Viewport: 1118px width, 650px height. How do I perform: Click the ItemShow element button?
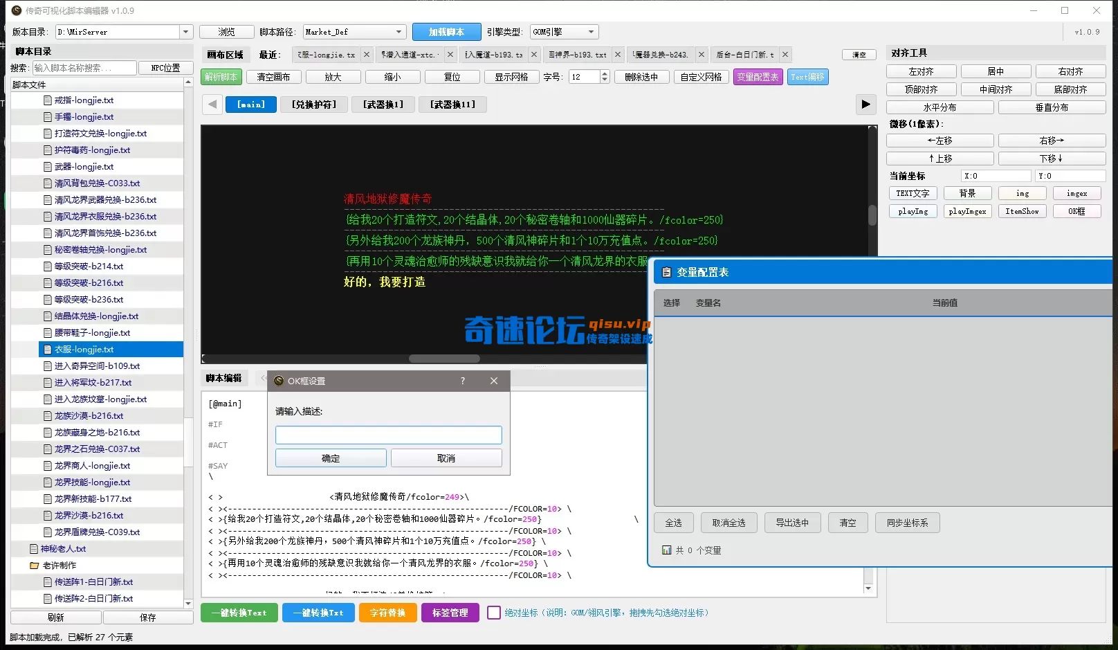(1022, 211)
